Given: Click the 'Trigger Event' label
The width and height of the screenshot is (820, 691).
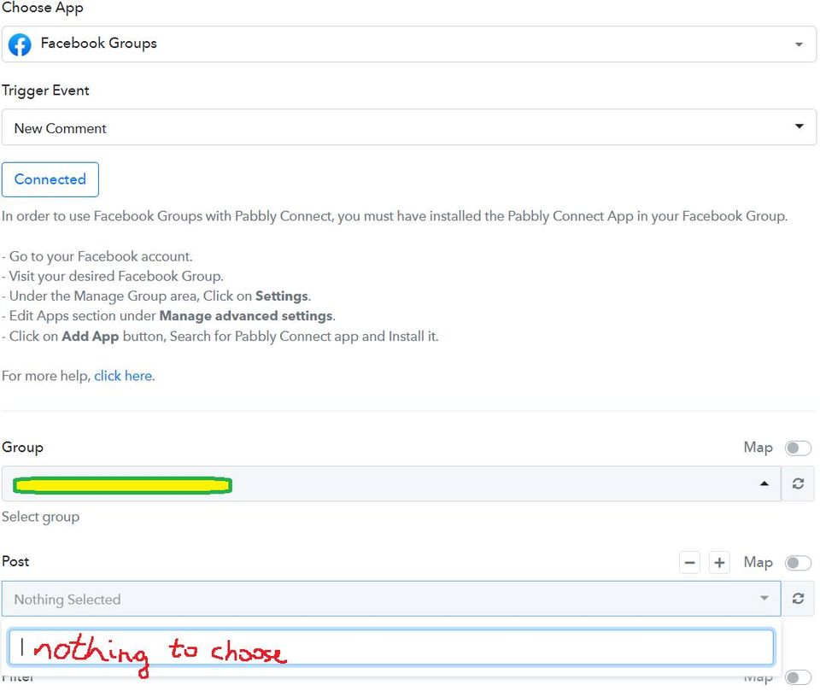Looking at the screenshot, I should point(45,91).
